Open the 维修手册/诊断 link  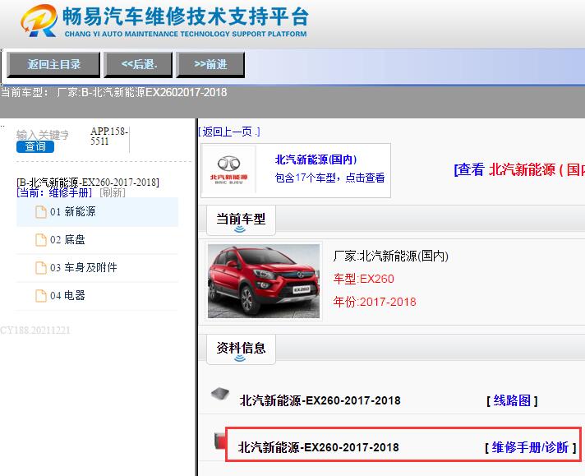click(530, 447)
